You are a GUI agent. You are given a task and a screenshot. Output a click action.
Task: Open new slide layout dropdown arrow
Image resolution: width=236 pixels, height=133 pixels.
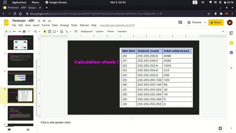[x=10, y=32]
